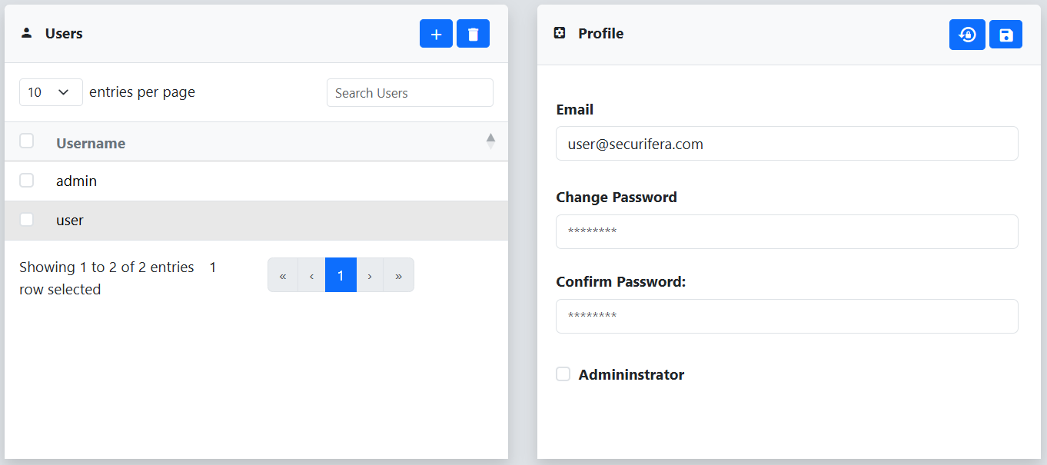Screen dimensions: 1047x465
Task: Click the Users panel title
Action: point(64,33)
